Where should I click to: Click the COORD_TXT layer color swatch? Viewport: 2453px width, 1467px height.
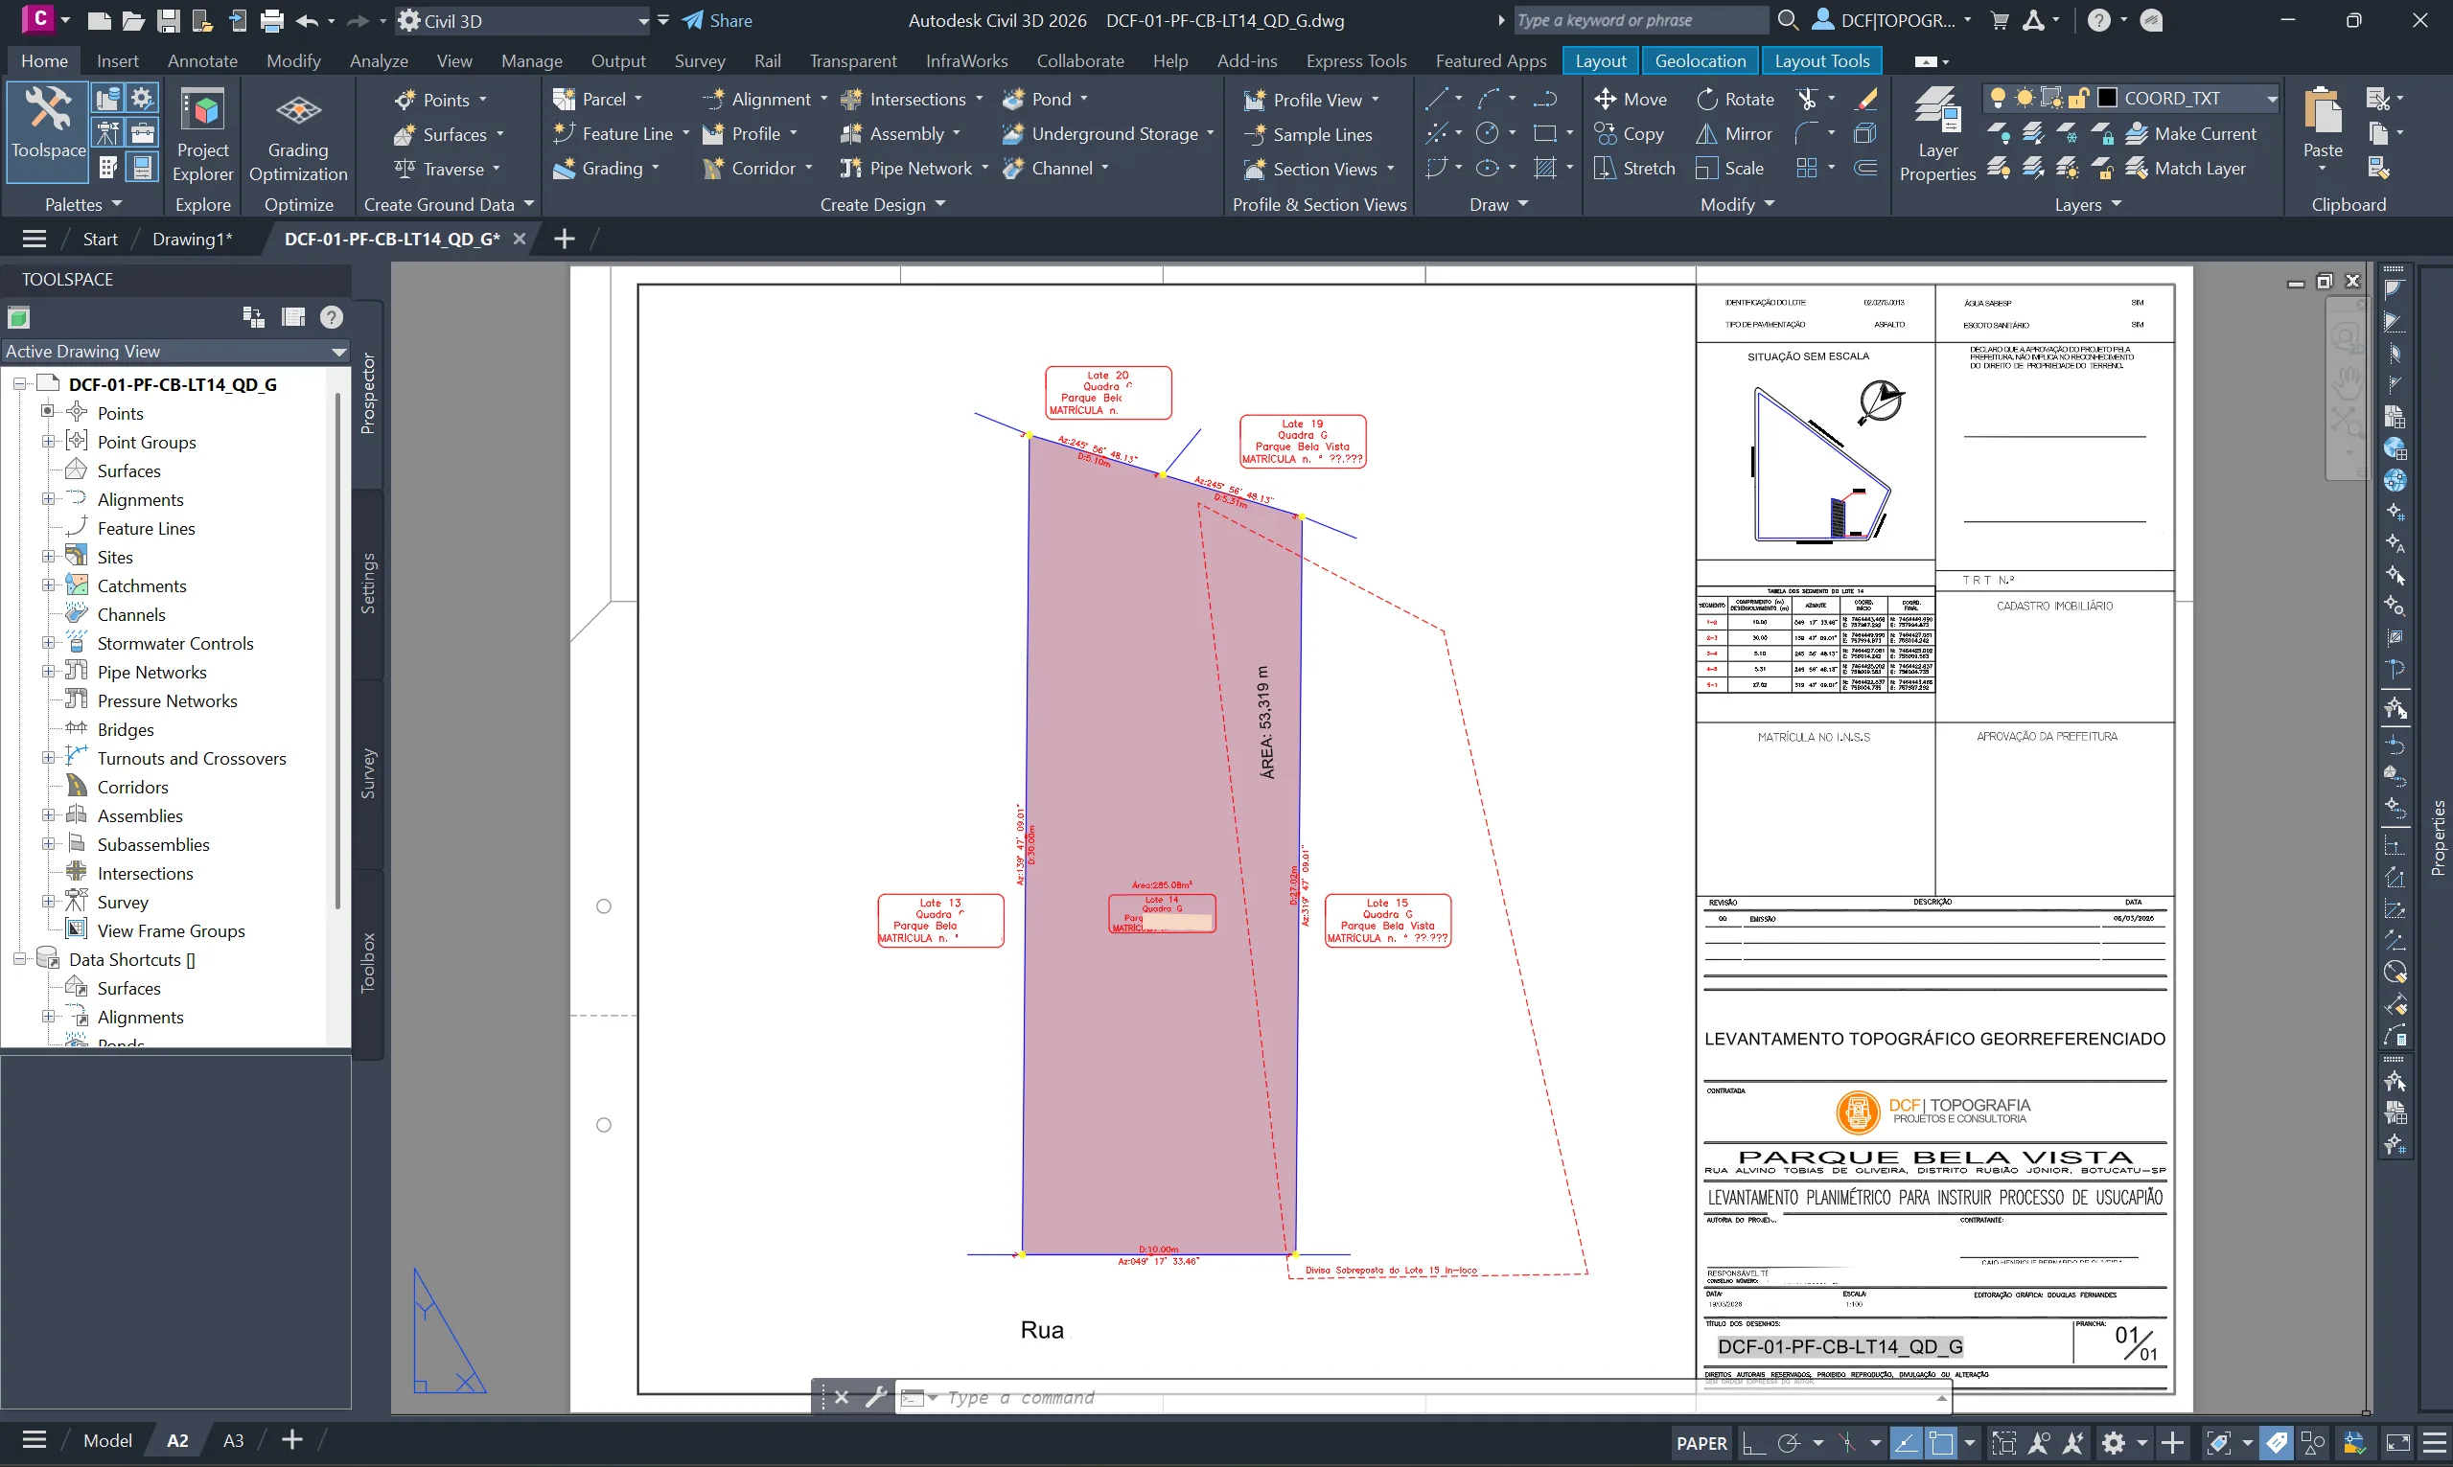coord(2107,98)
